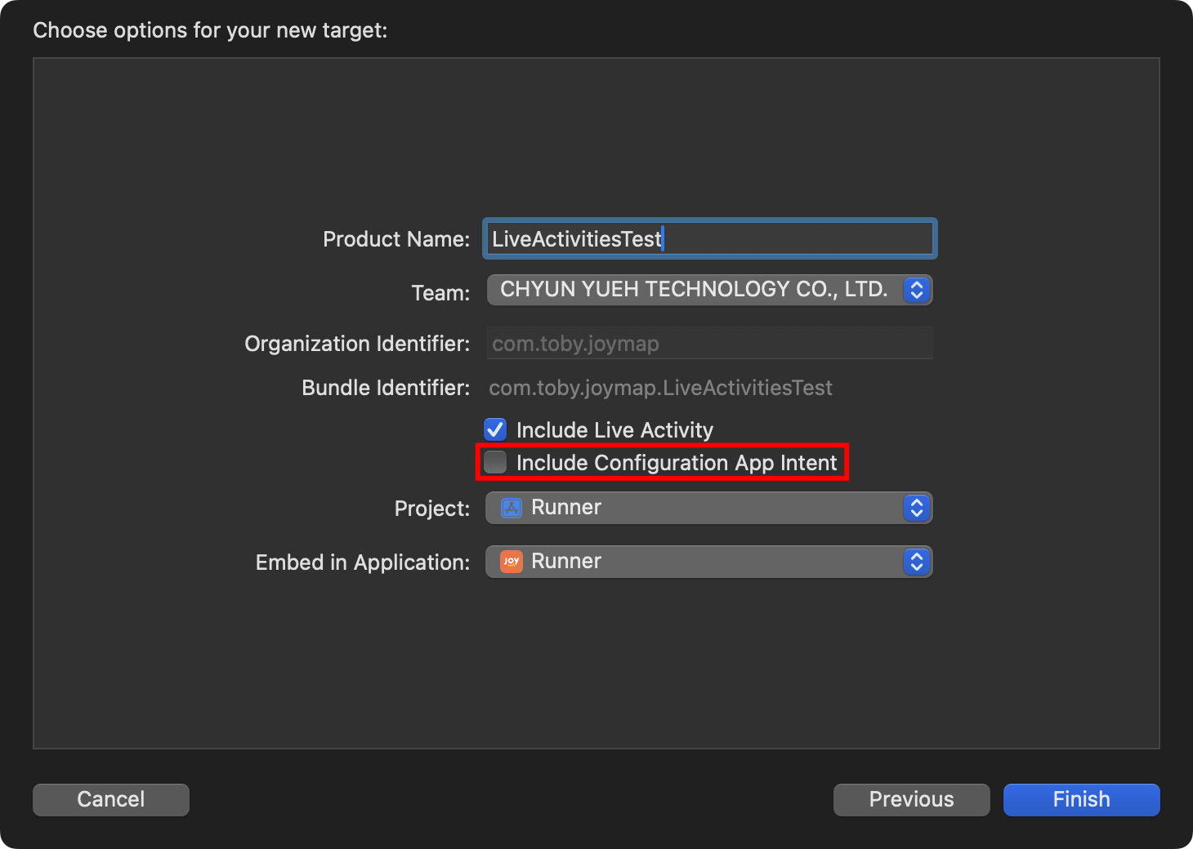1193x849 pixels.
Task: Click the Team field's blue chevron arrows
Action: click(916, 290)
